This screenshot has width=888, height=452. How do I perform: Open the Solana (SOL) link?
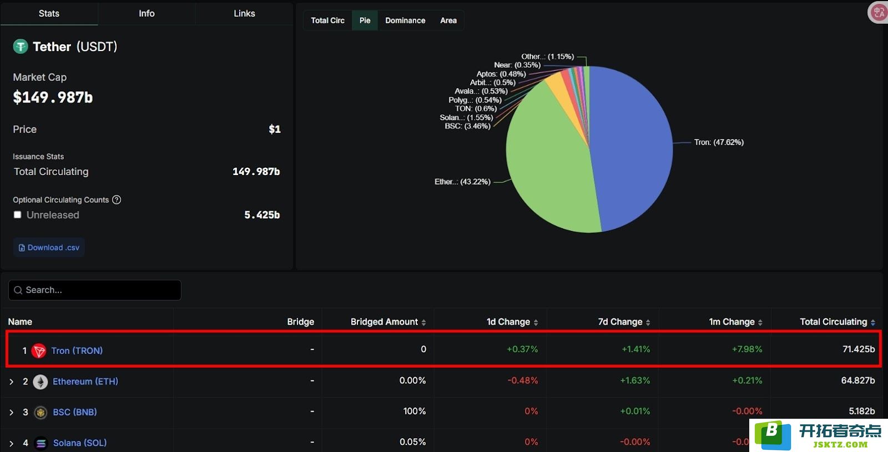80,443
